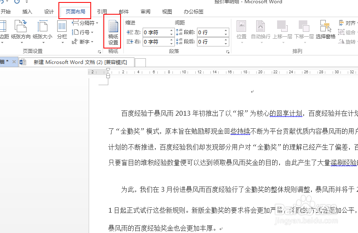Click the Word document icon on second tab
358x233 pixels.
coord(23,62)
